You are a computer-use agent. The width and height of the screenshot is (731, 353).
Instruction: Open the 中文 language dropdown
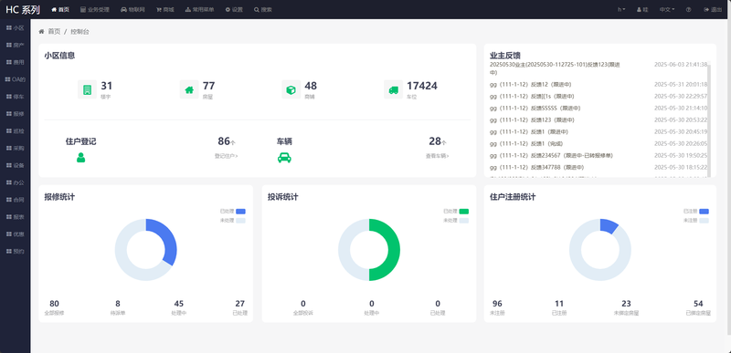click(x=667, y=9)
